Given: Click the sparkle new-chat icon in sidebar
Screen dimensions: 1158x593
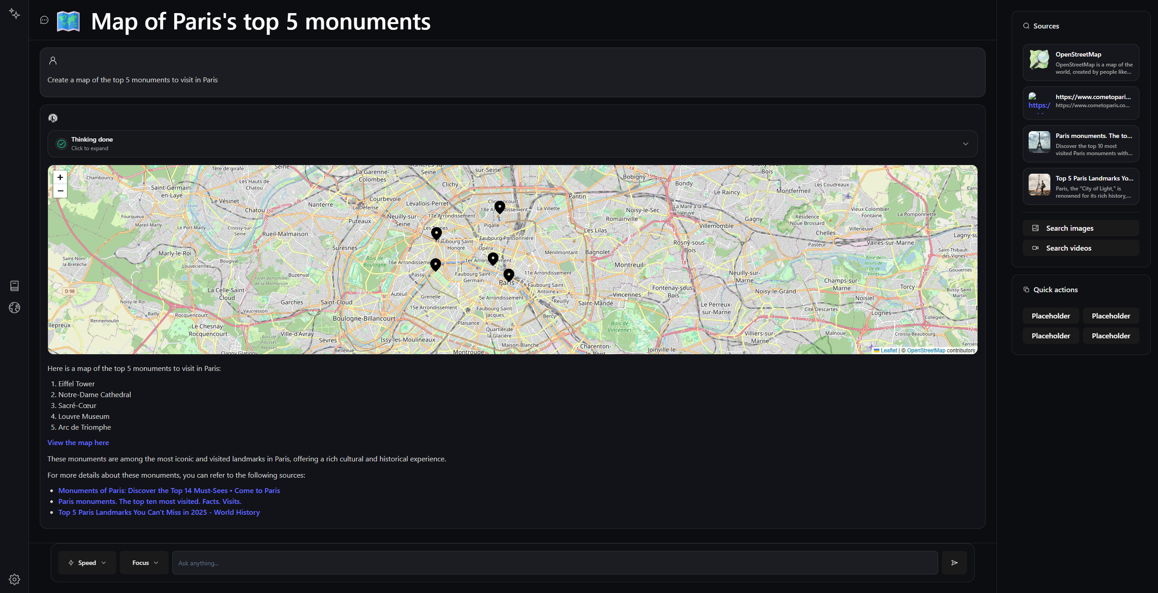Looking at the screenshot, I should pyautogui.click(x=14, y=14).
